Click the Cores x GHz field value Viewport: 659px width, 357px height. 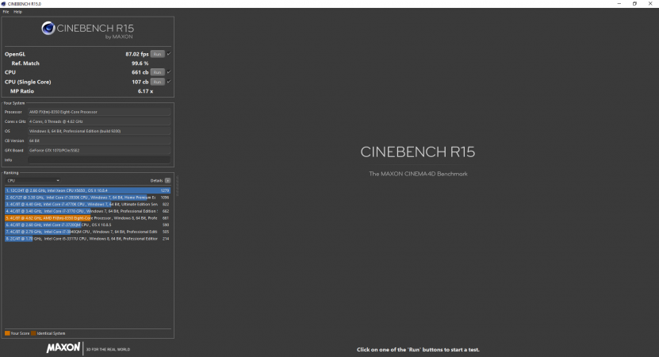(99, 121)
